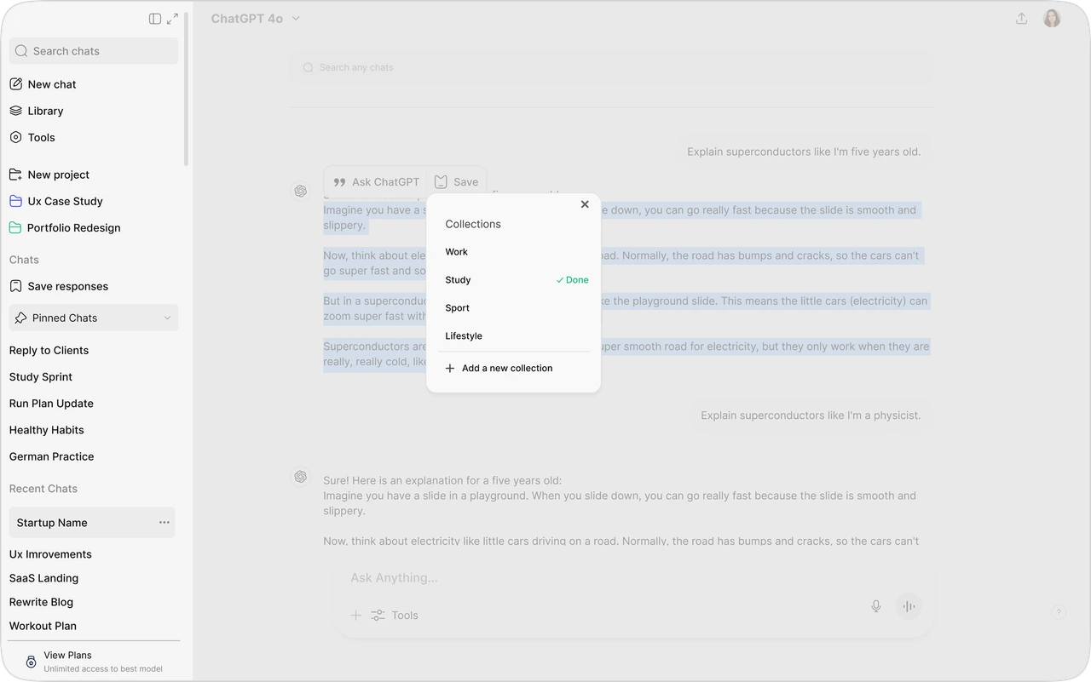
Task: Toggle the Done status for the Study collection
Action: [x=572, y=279]
